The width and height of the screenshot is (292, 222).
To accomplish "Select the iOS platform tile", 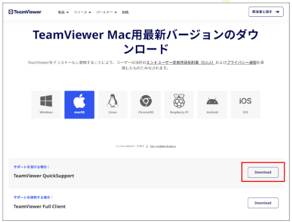I will [246, 104].
